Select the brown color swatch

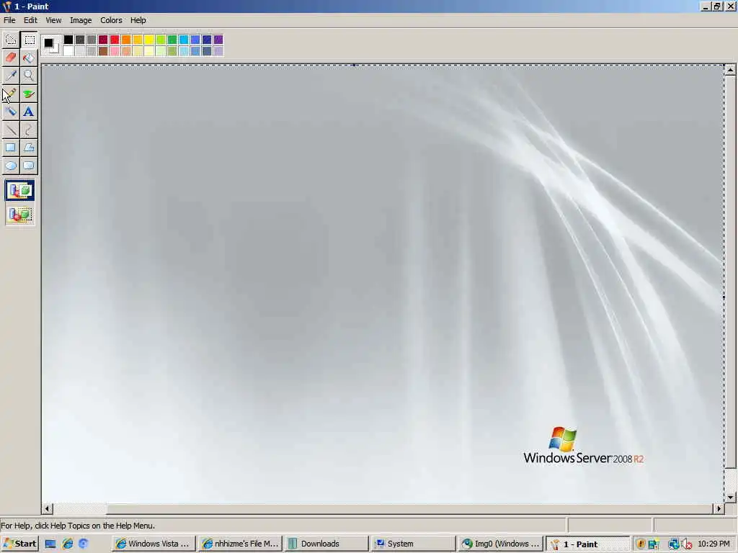tap(103, 51)
